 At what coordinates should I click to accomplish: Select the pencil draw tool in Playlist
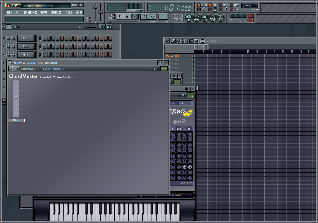173,41
